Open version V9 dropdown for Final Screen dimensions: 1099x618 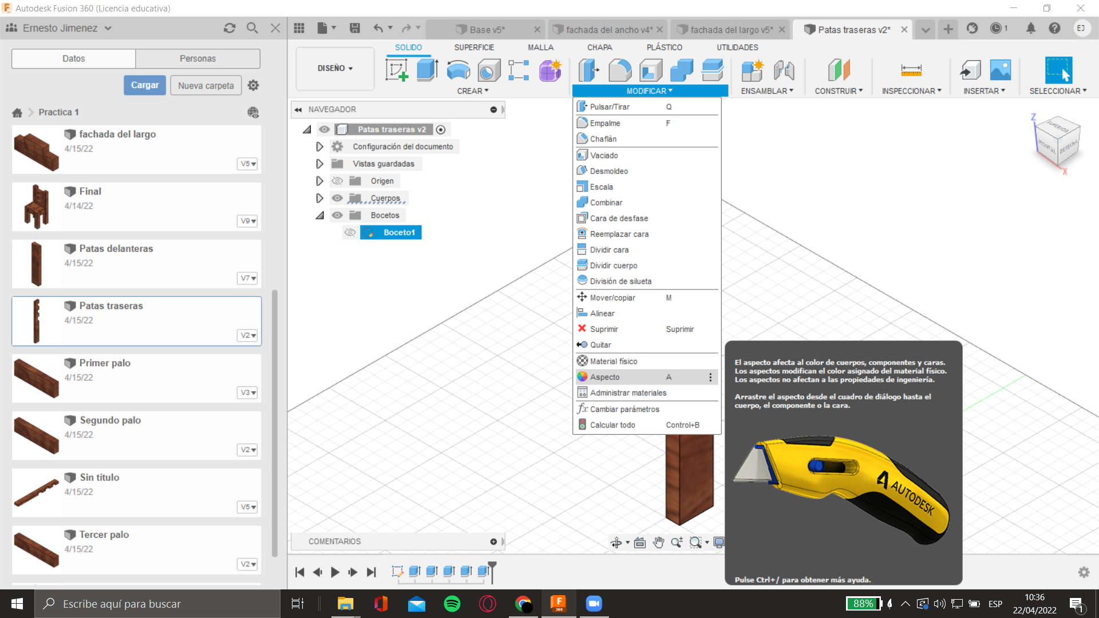tap(248, 221)
